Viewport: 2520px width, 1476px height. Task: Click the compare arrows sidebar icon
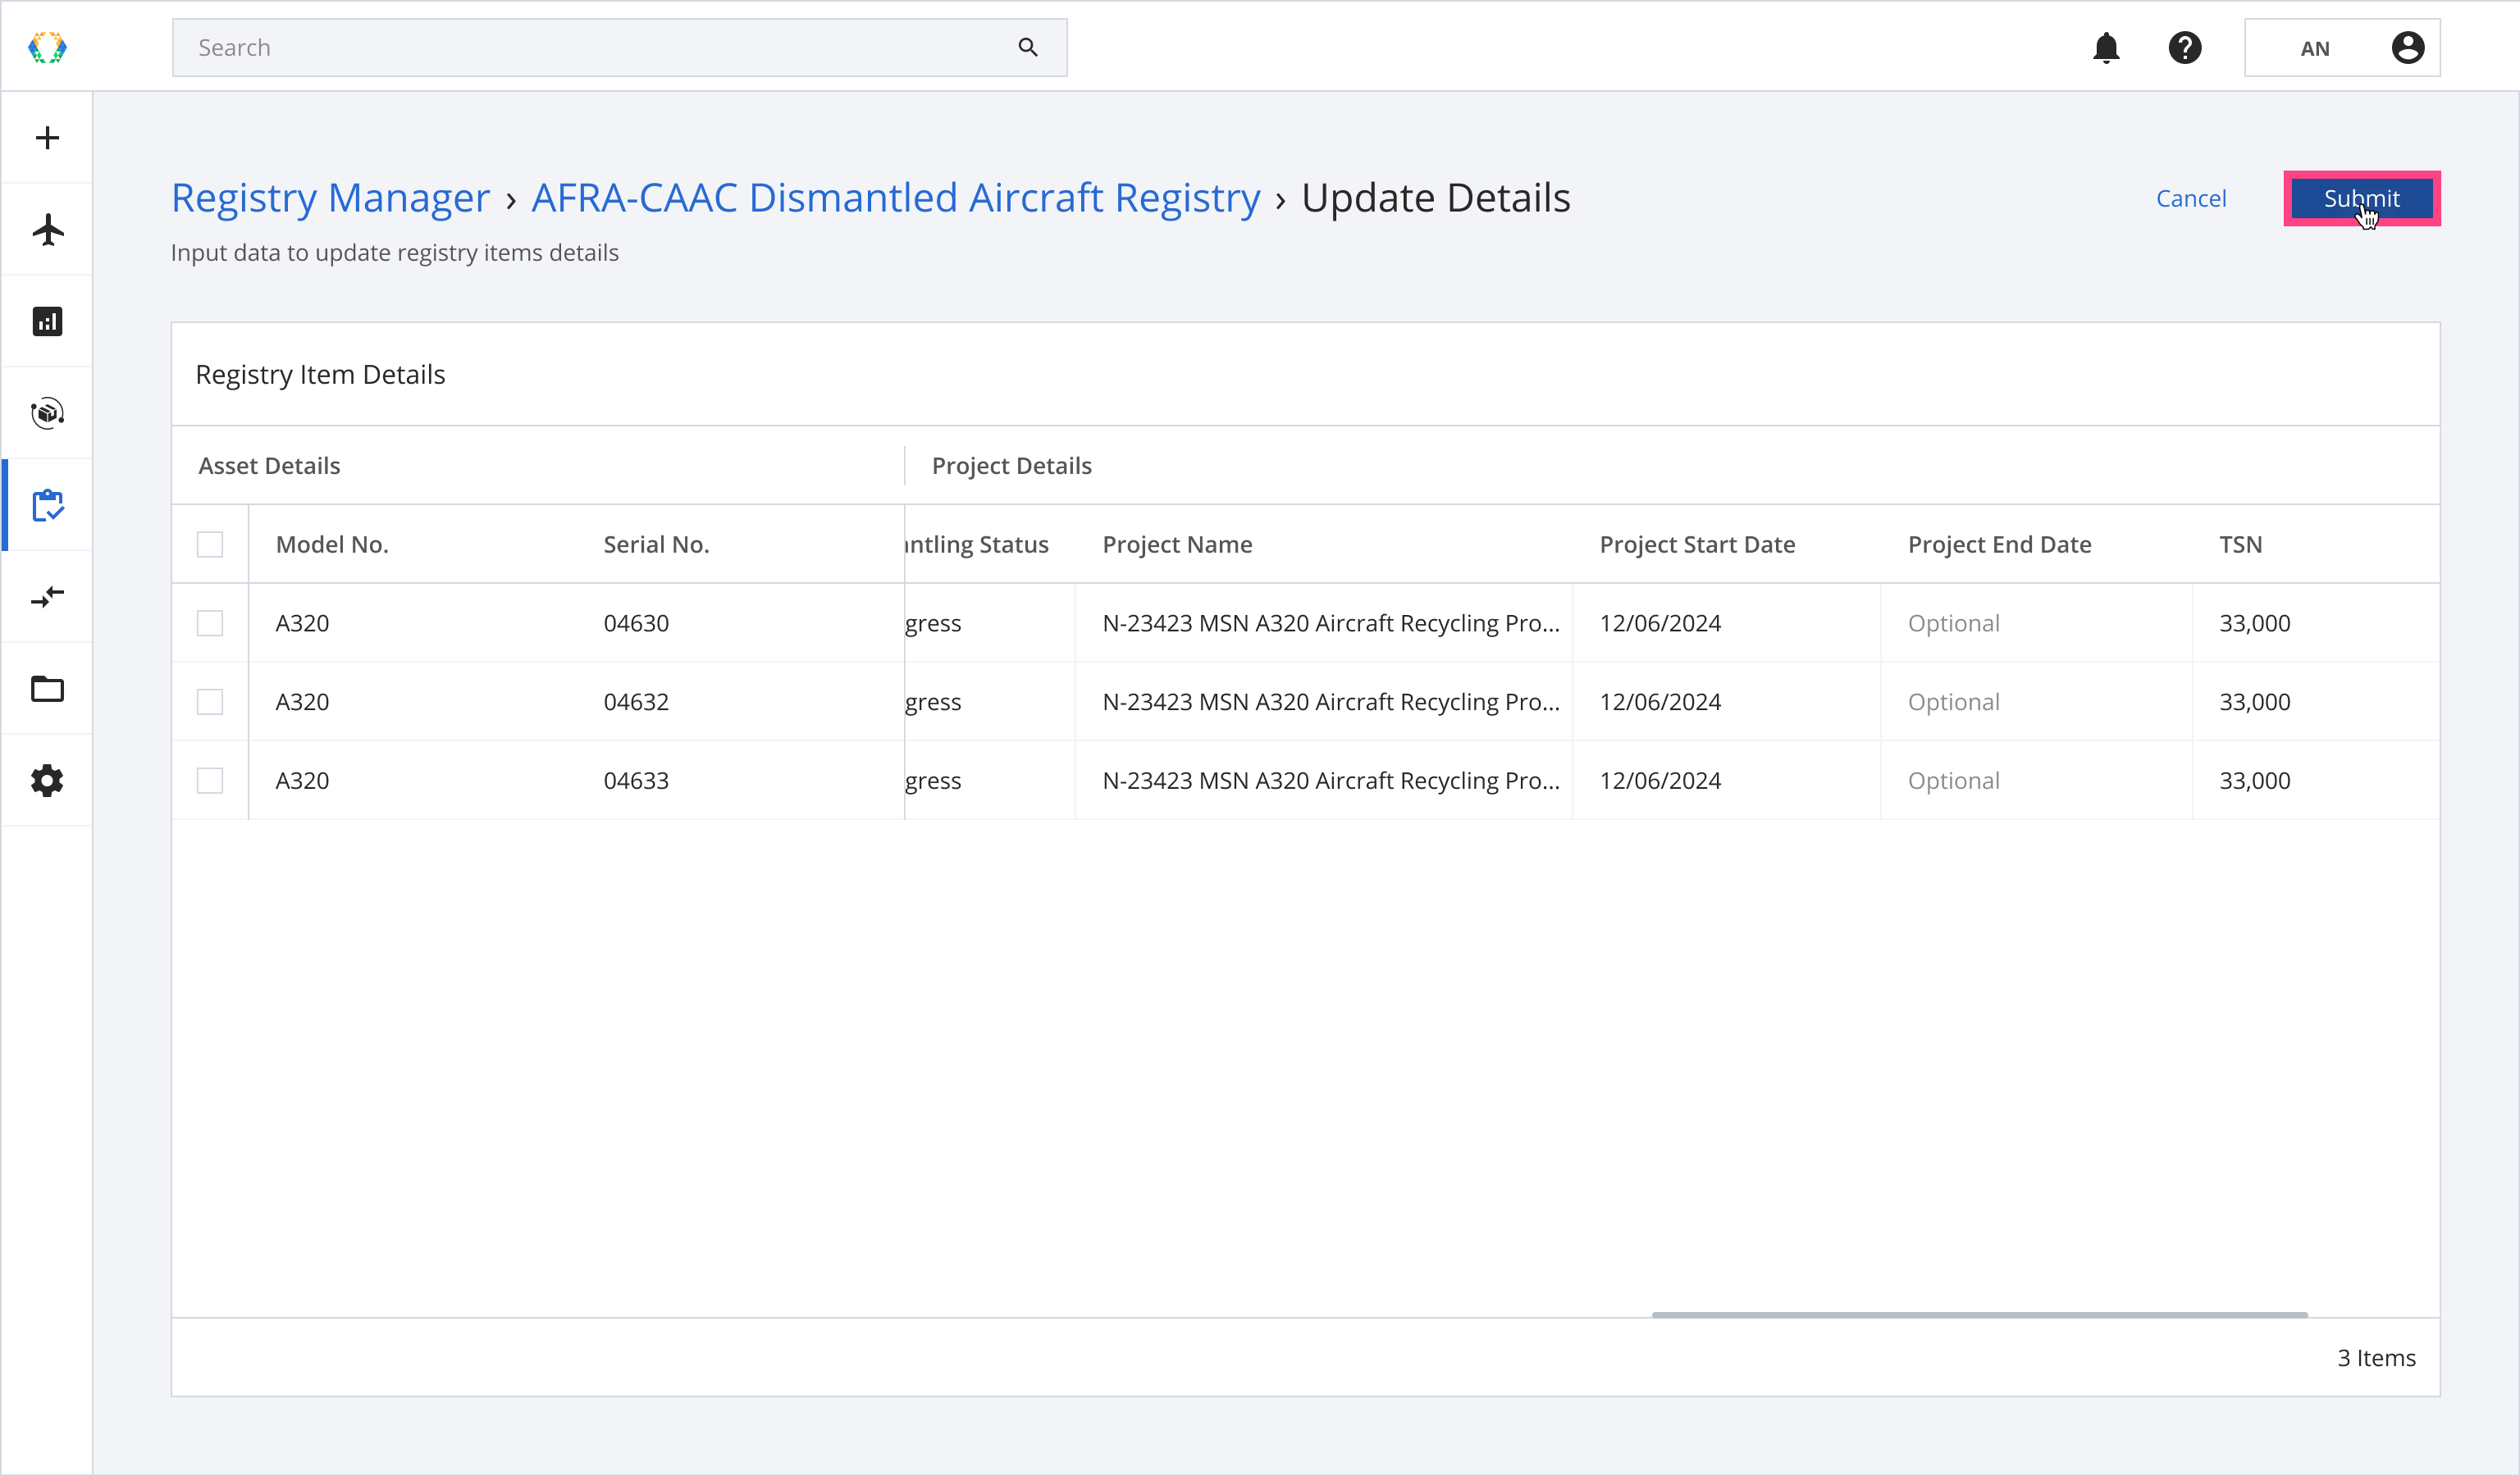point(47,597)
